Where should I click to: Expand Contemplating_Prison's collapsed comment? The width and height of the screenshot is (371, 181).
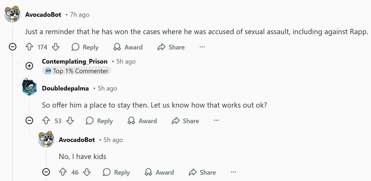(29, 66)
